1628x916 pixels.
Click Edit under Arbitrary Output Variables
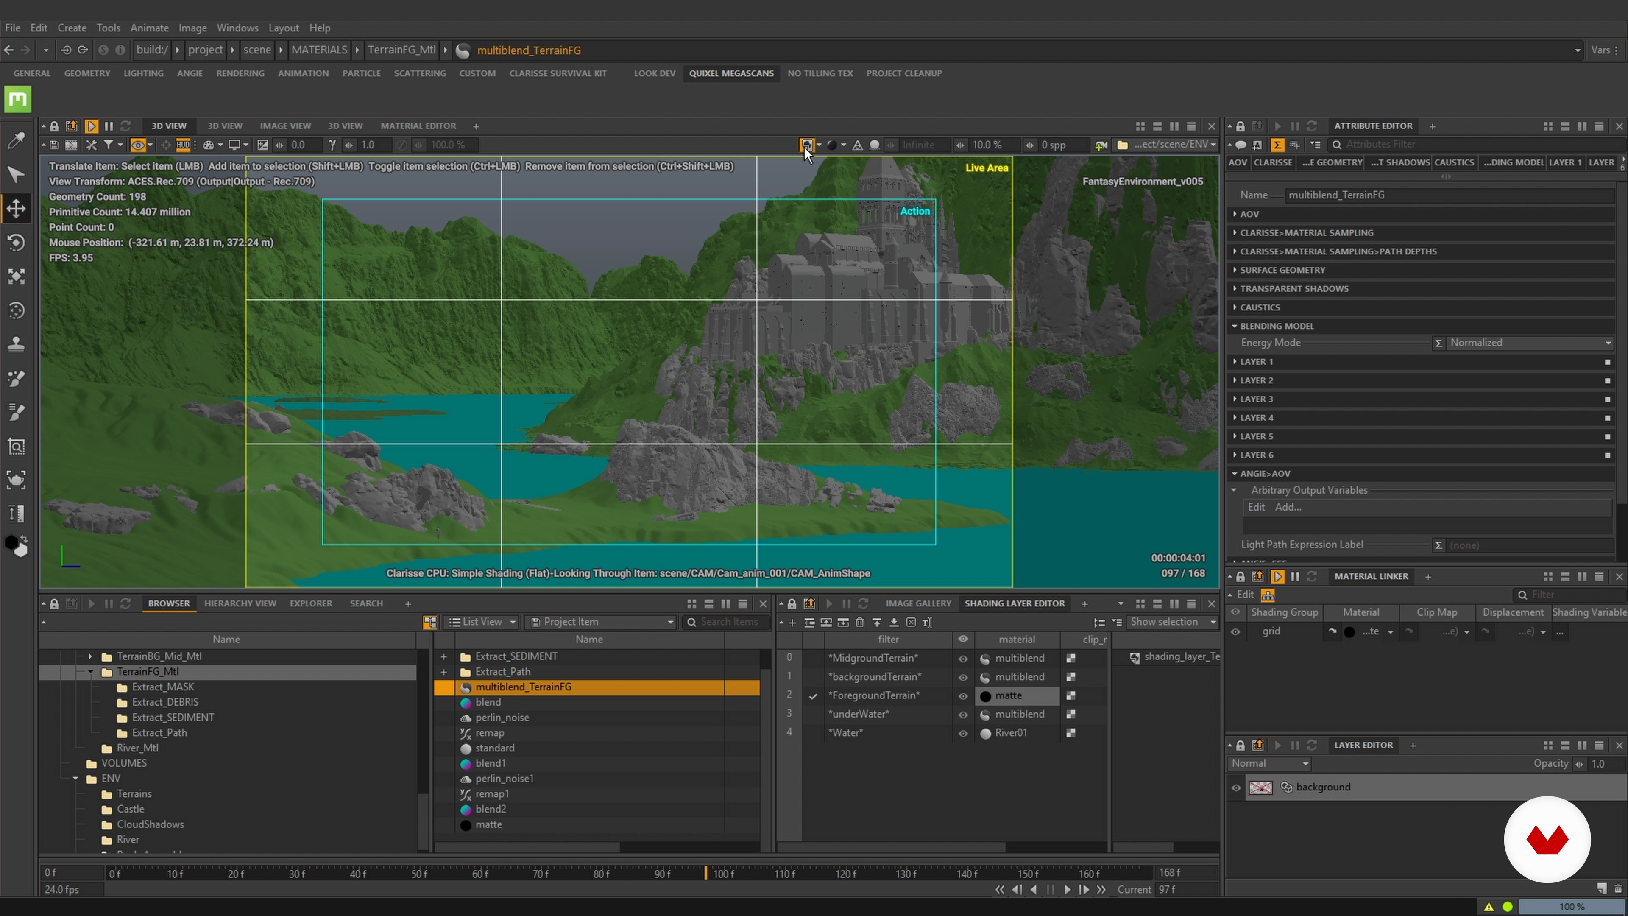click(x=1256, y=507)
